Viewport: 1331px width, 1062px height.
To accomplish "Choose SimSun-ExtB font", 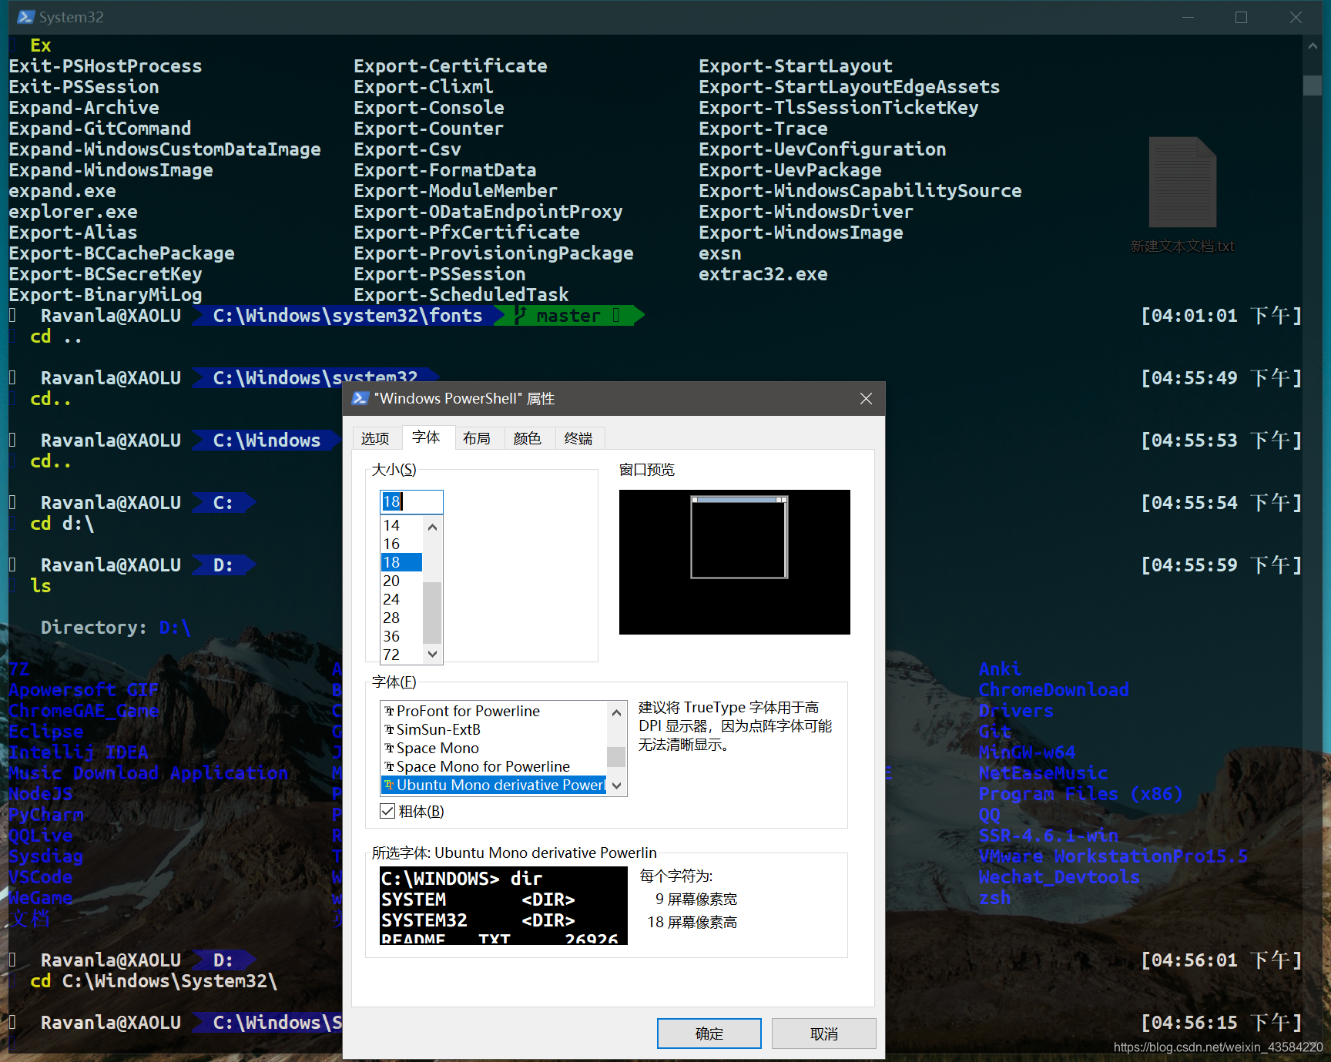I will pos(493,729).
